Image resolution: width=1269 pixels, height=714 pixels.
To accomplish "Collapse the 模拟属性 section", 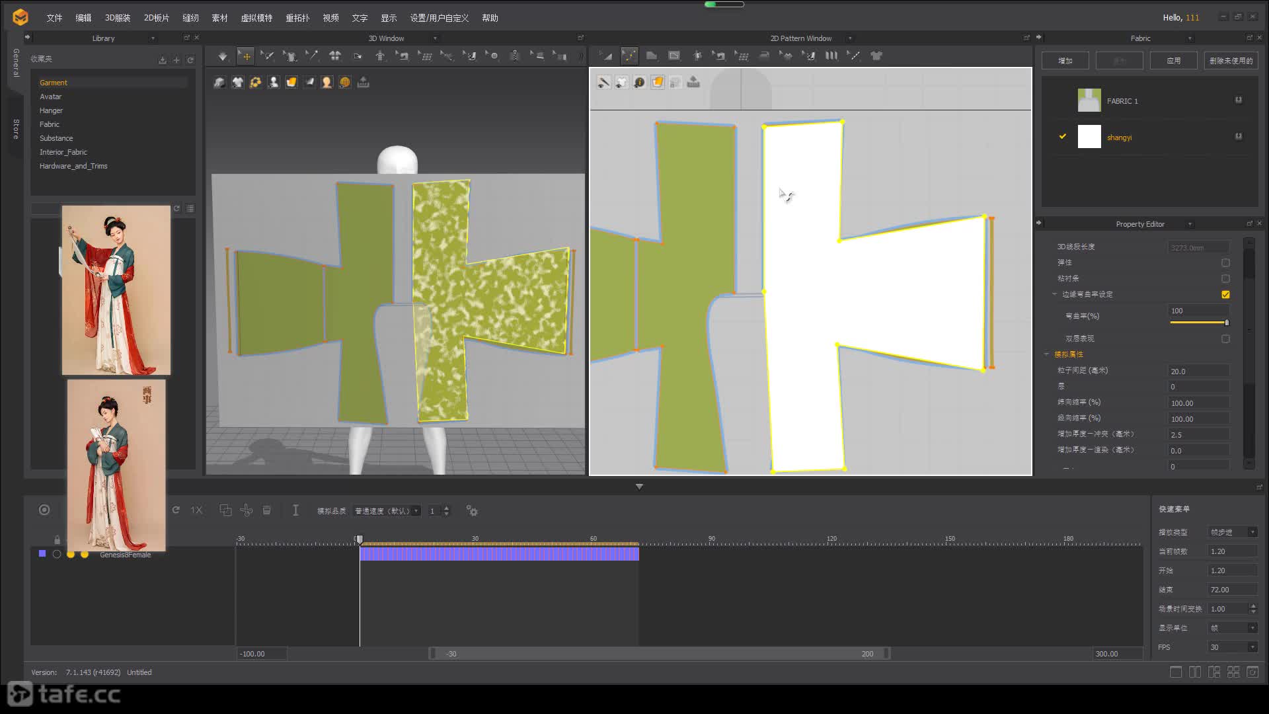I will (x=1047, y=354).
